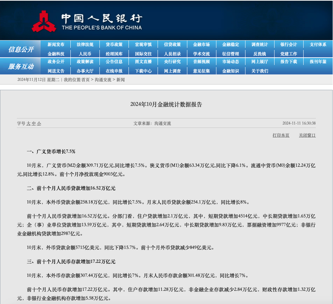Select 政策解读 menu item

tap(85, 62)
